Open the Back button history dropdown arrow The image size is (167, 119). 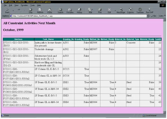[x=13, y=11]
